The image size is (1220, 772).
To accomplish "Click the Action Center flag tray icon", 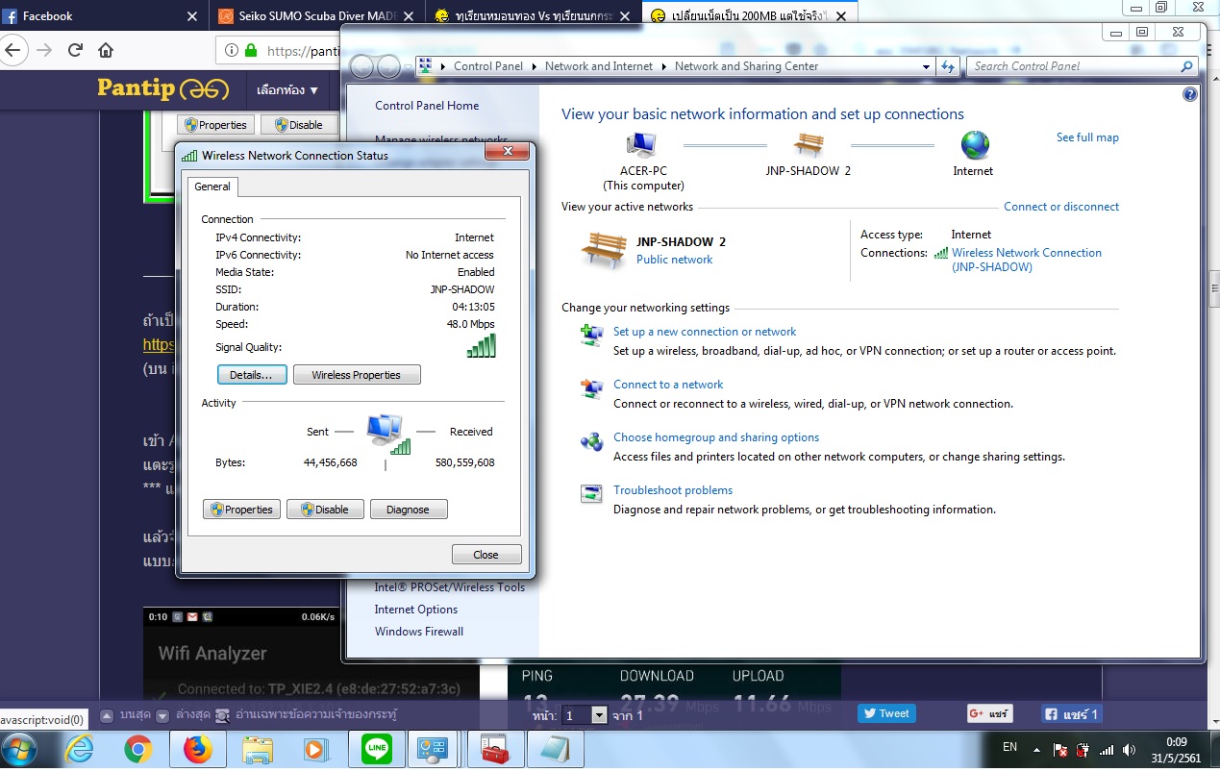I will 1060,750.
